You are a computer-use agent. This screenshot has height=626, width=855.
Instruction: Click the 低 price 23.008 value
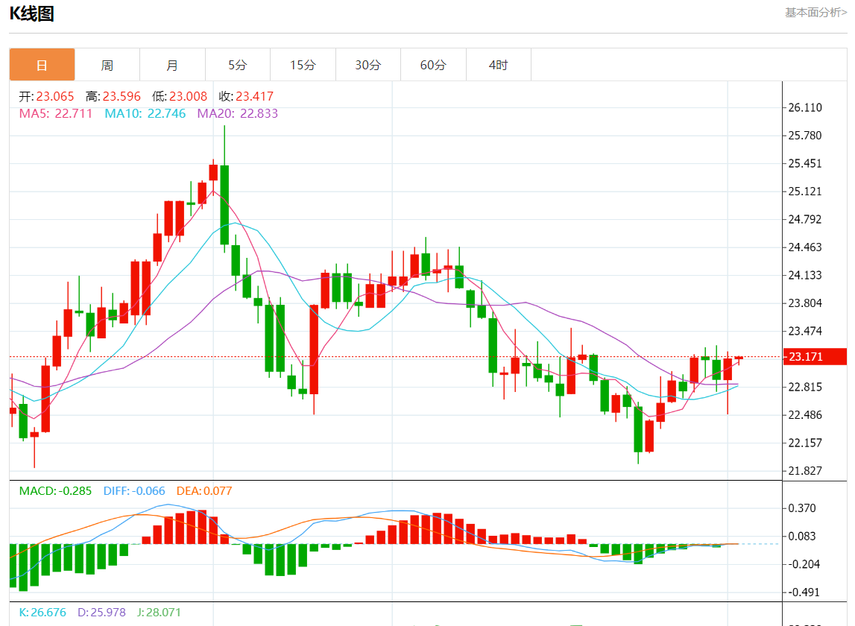coord(188,97)
